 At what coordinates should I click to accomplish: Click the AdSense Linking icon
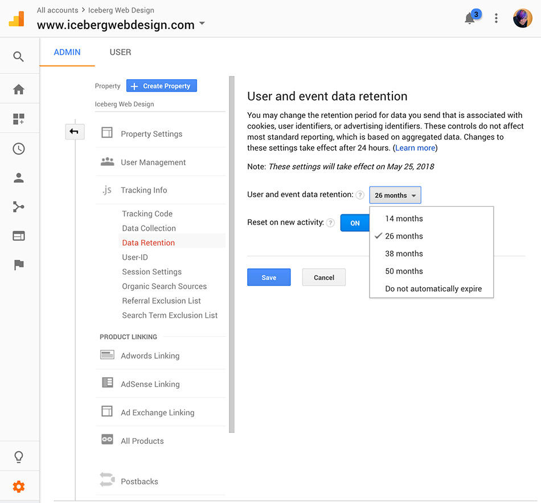(107, 382)
